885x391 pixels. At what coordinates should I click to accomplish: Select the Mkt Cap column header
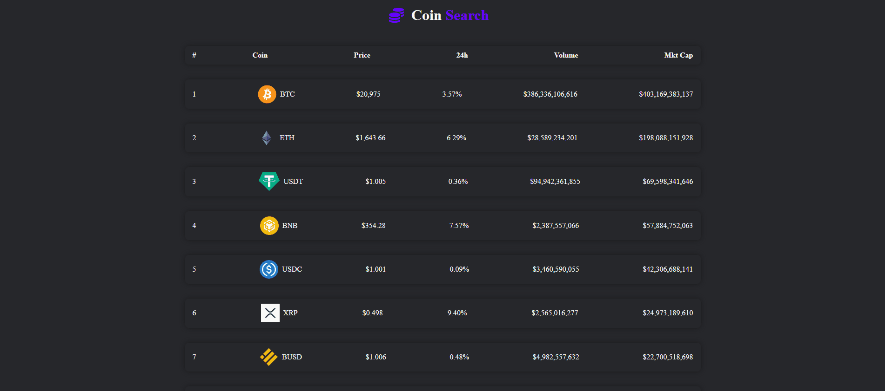click(x=678, y=55)
